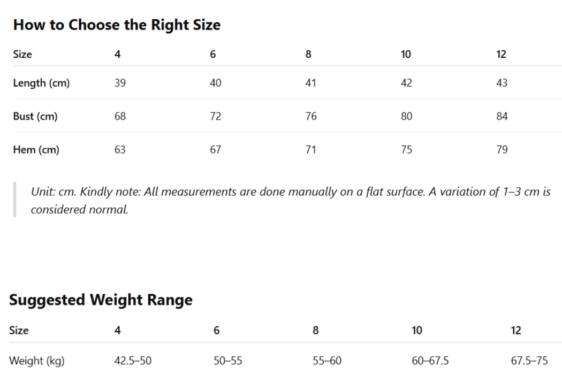Click the hem value 79 for size 12
Image resolution: width=562 pixels, height=390 pixels.
[502, 150]
